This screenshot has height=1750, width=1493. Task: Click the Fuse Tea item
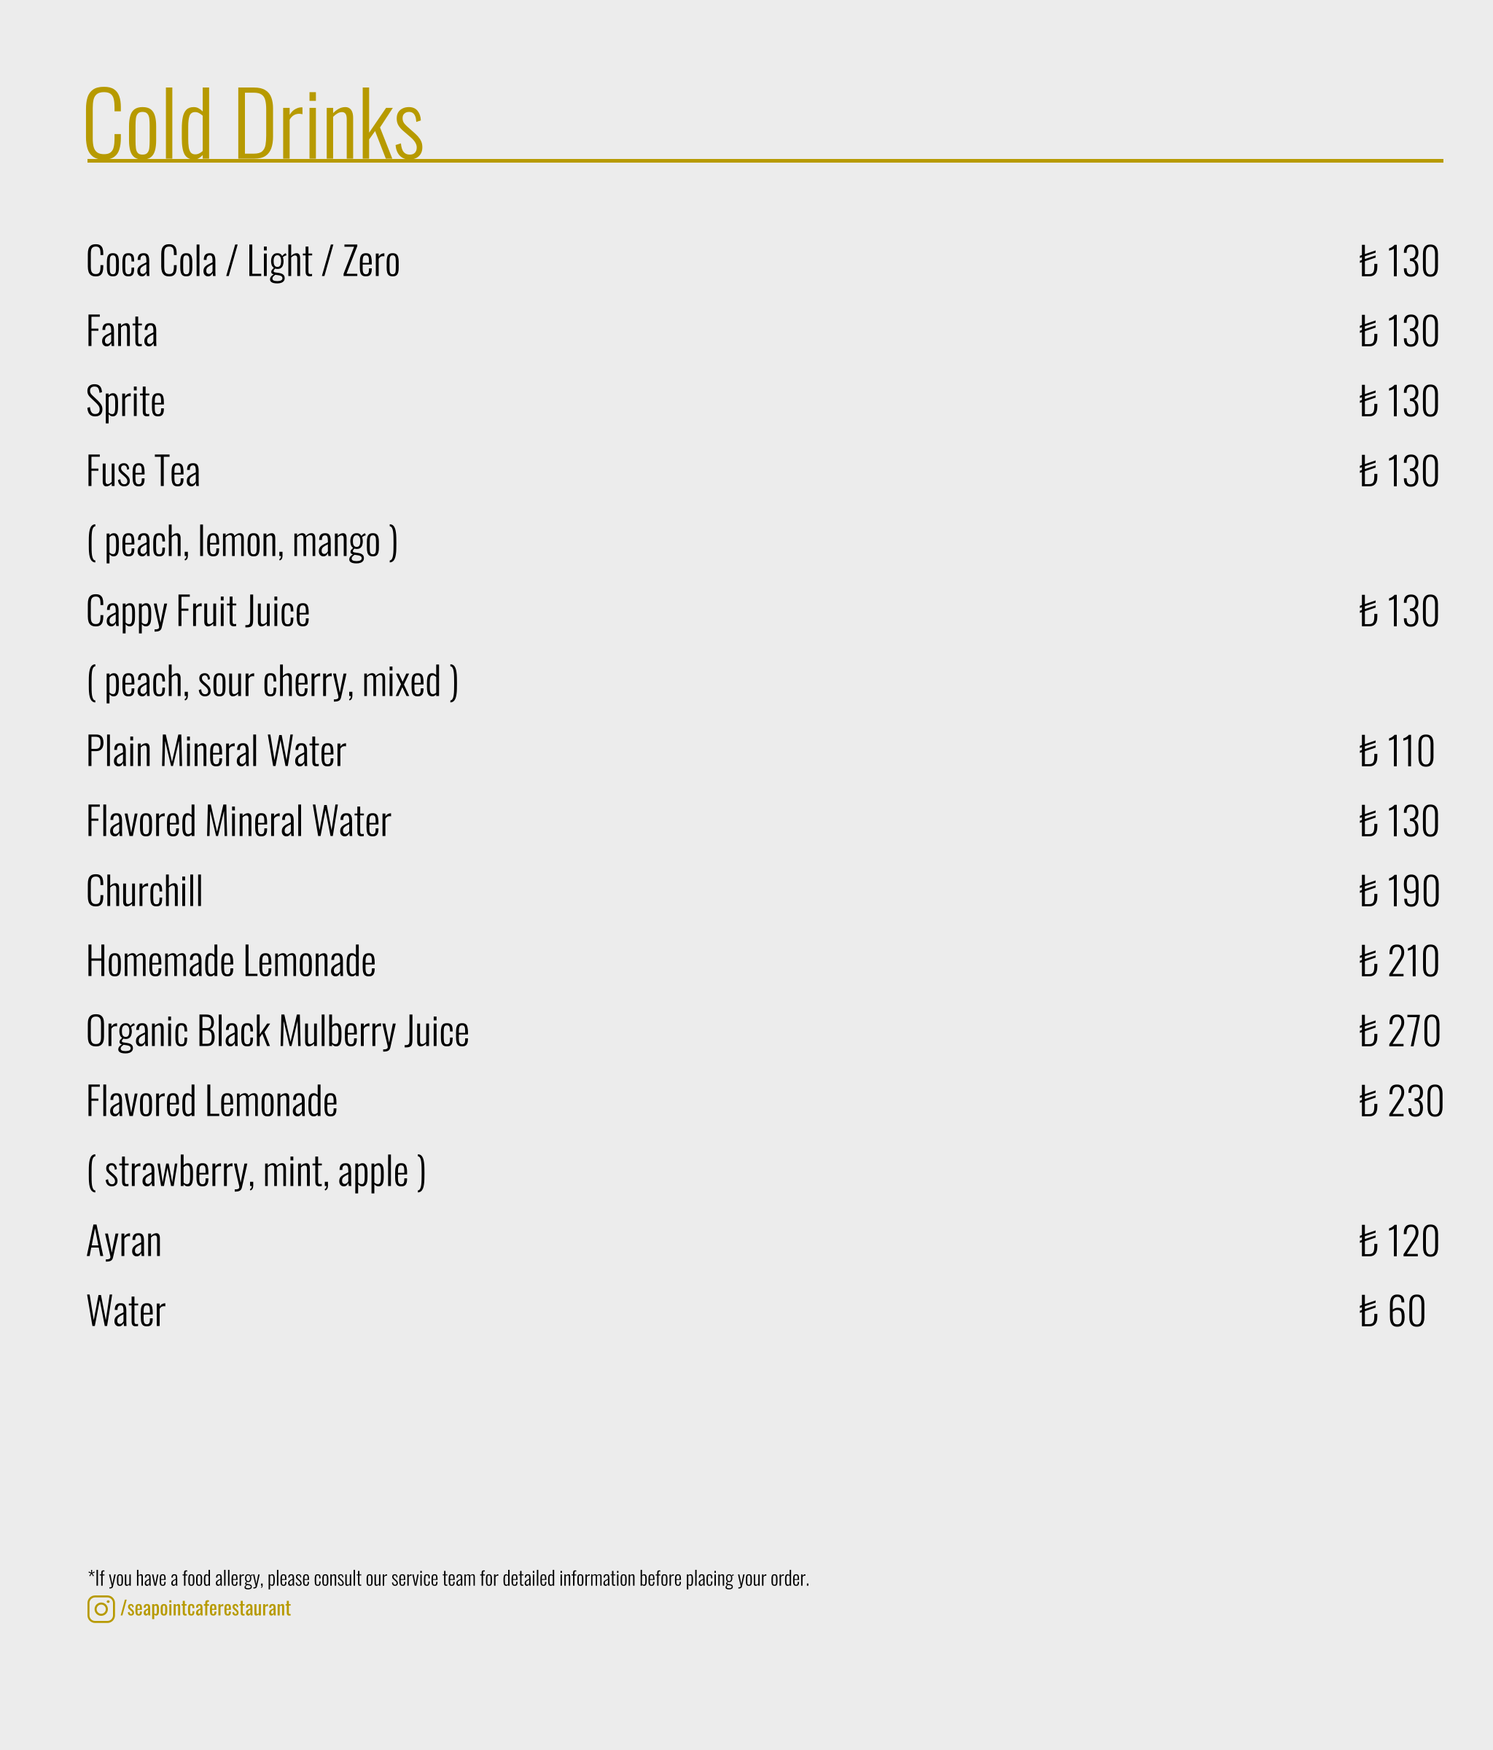coord(143,472)
